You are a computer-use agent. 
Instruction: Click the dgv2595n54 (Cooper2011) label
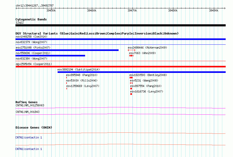pyautogui.click(x=34, y=64)
